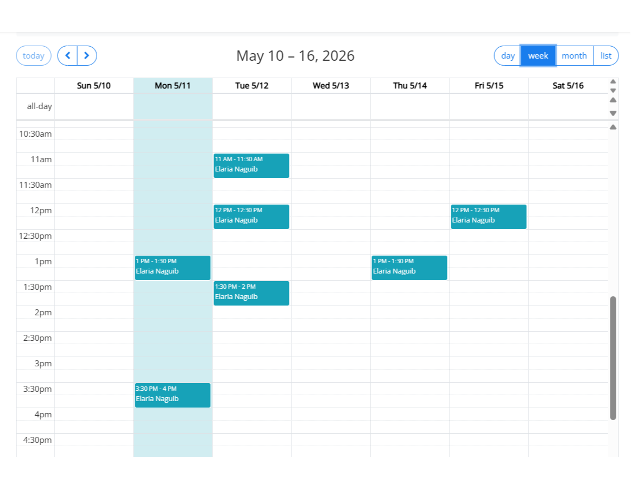The height and width of the screenshot is (489, 631).
Task: Open Fri 5/15 day header
Action: [489, 86]
